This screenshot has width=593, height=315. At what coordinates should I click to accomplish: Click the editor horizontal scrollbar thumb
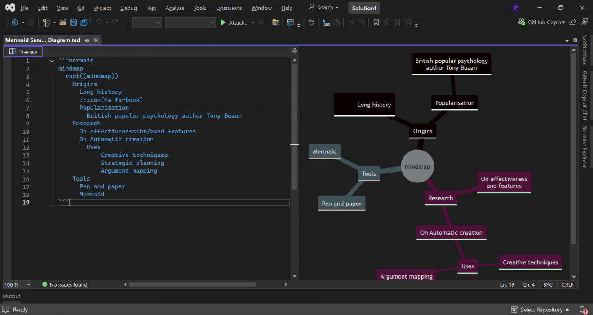point(192,284)
